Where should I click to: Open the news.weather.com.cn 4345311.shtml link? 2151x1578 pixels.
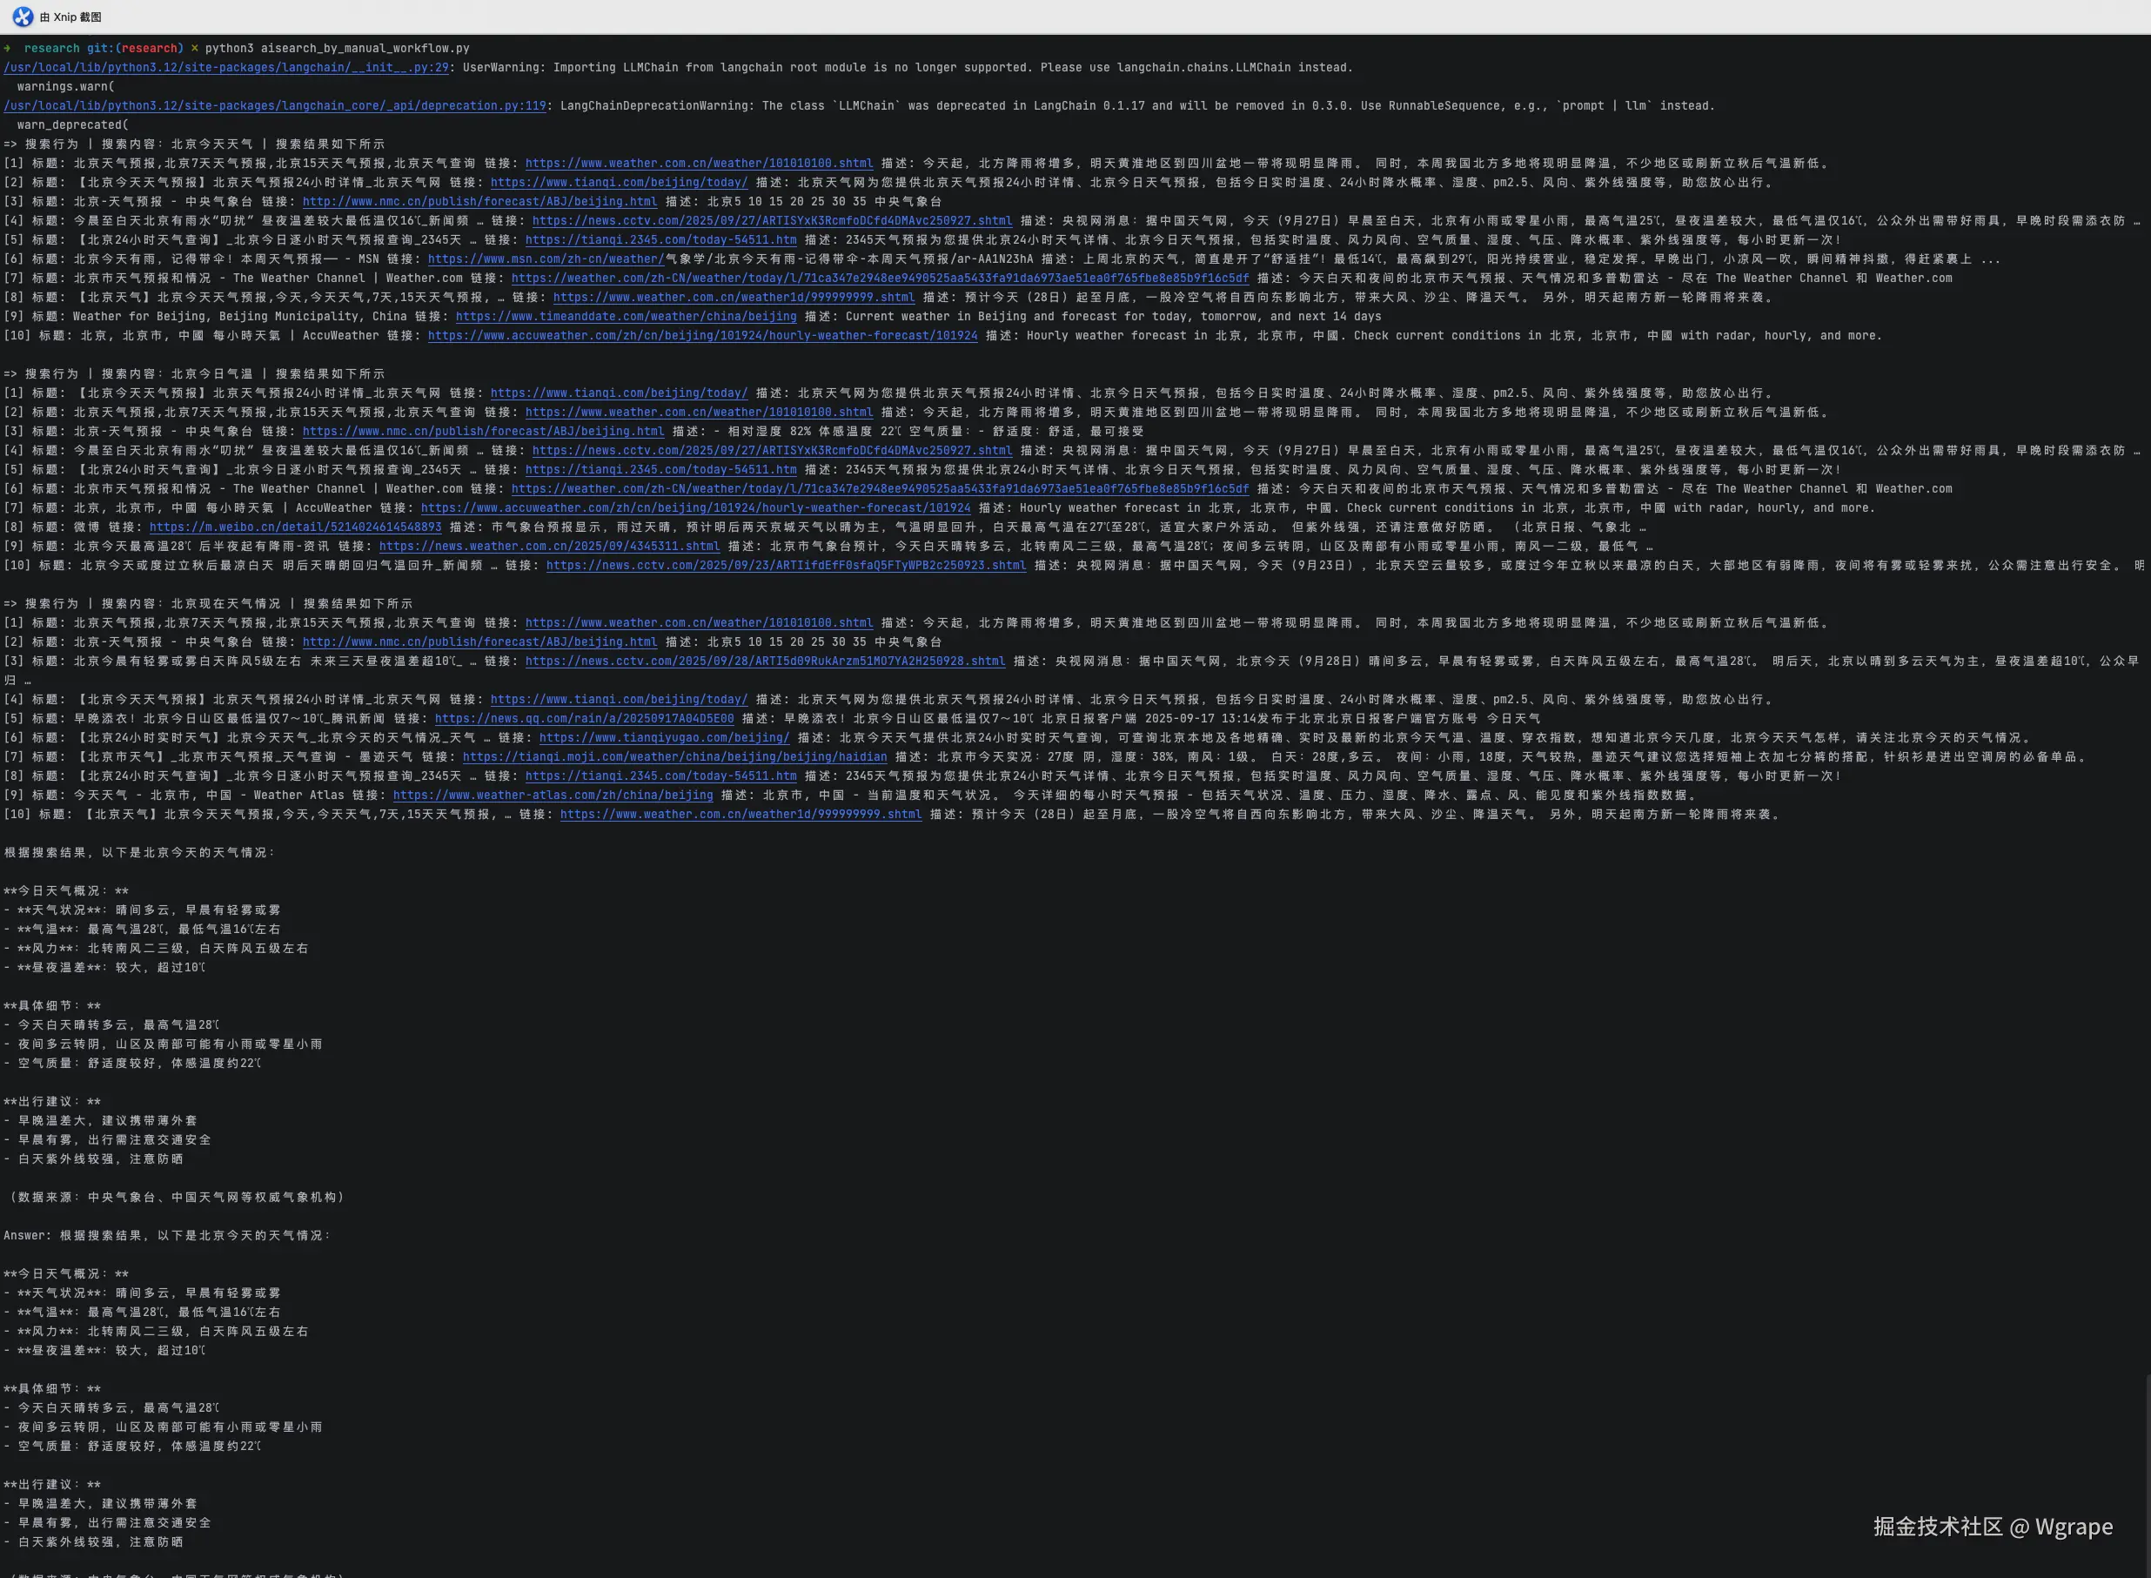pyautogui.click(x=549, y=547)
